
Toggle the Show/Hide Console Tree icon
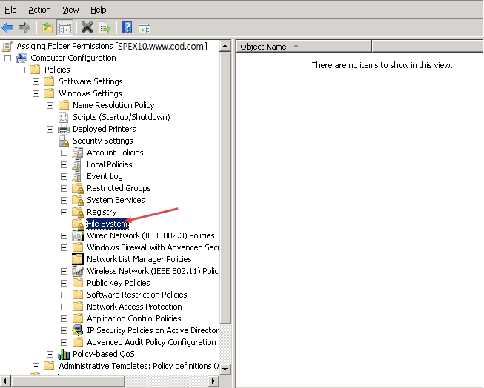click(65, 28)
